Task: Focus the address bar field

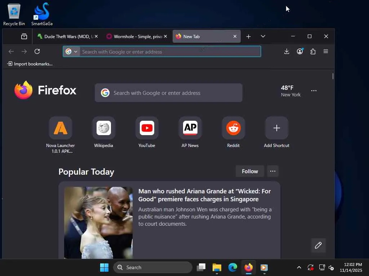Action: click(x=162, y=51)
